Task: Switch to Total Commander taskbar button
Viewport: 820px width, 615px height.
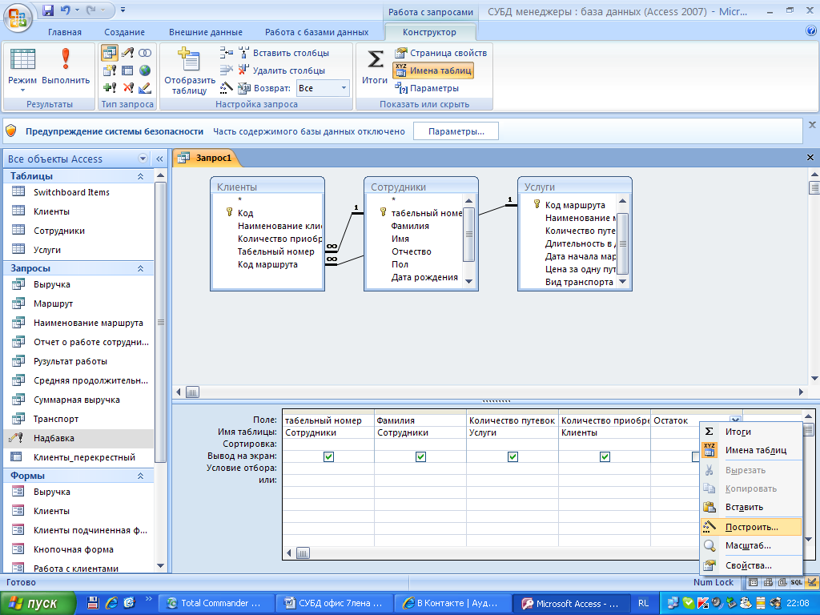Action: coord(216,603)
